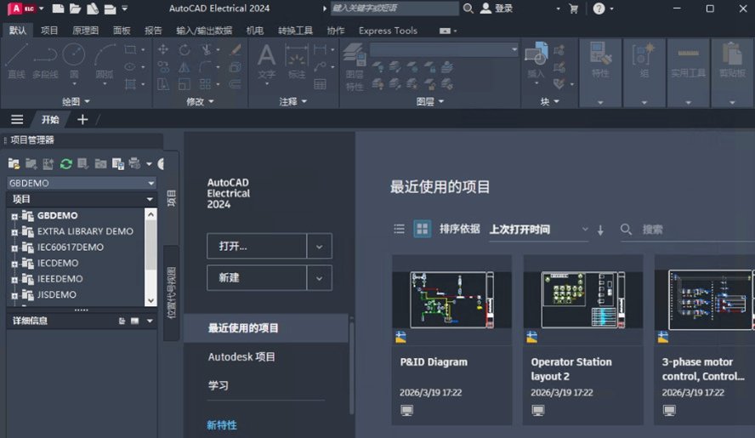
Task: Click the AutoCAD Electrical application menu logo
Action: [22, 9]
